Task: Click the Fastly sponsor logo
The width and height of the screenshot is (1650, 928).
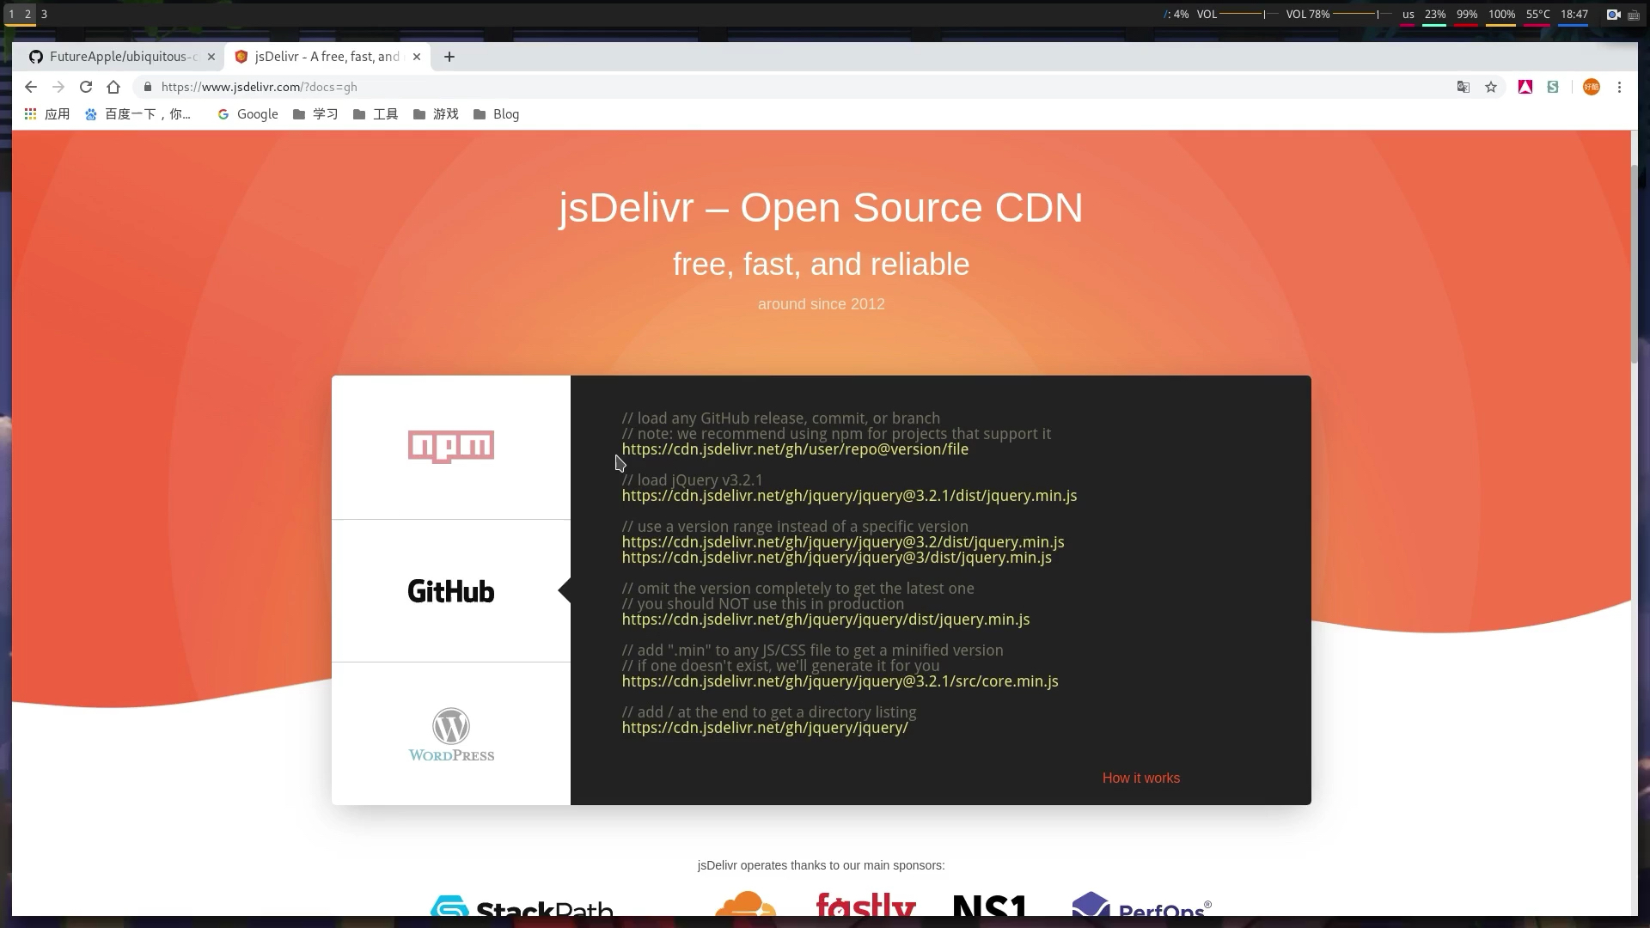Action: point(865,905)
